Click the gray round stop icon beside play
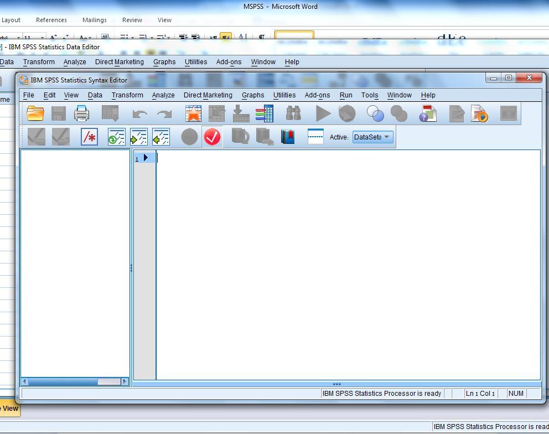 tap(347, 114)
